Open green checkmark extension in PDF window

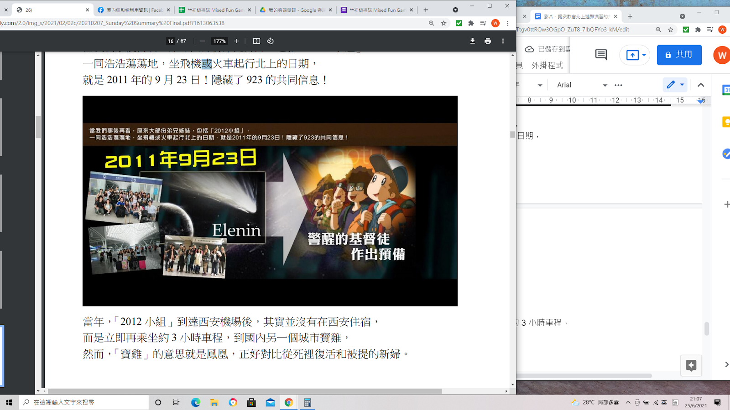pos(459,23)
